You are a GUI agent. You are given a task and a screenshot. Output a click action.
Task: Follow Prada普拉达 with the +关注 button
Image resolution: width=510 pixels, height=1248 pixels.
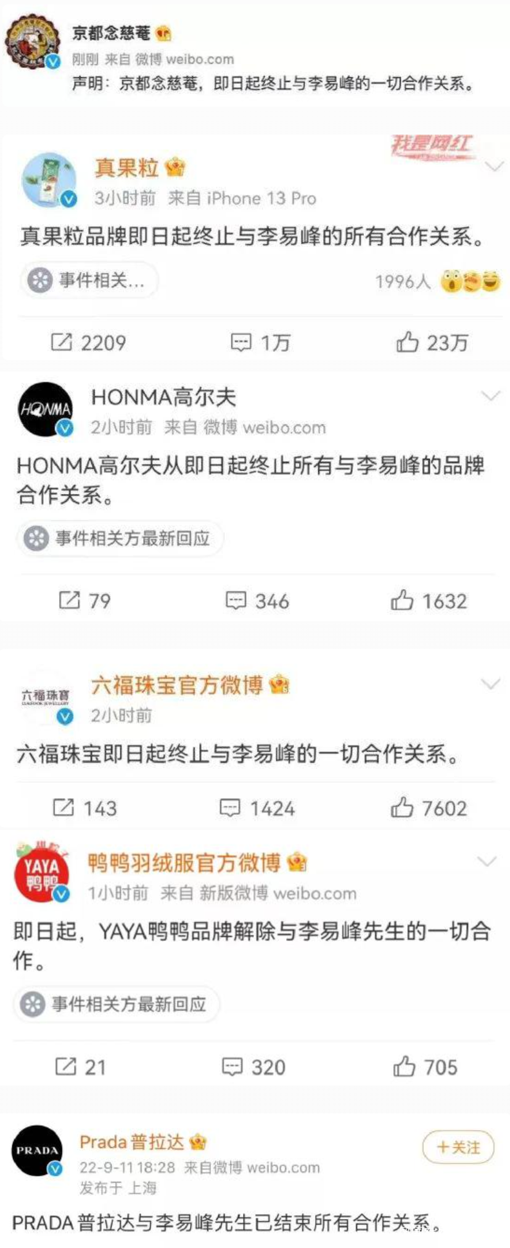coord(458,1147)
